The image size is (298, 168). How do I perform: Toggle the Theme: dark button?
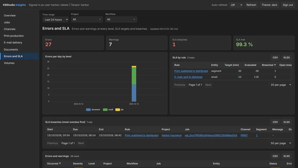coord(269,5)
